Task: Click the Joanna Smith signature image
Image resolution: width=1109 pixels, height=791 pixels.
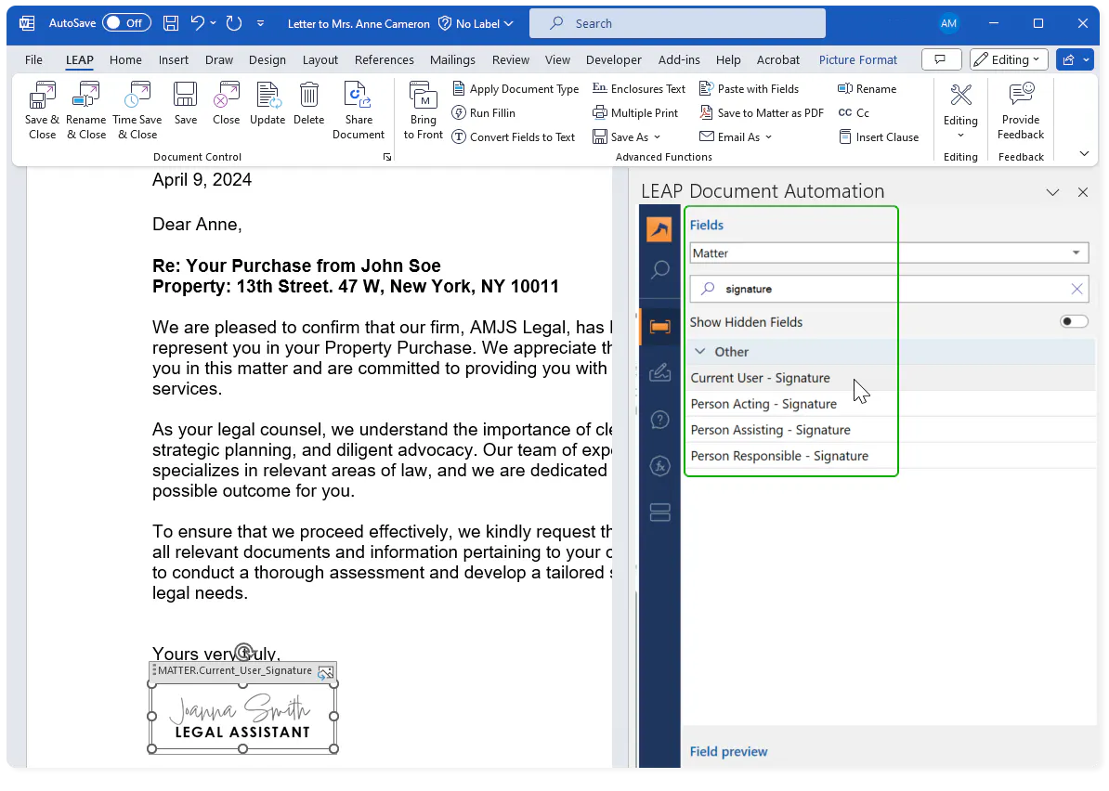Action: point(242,718)
